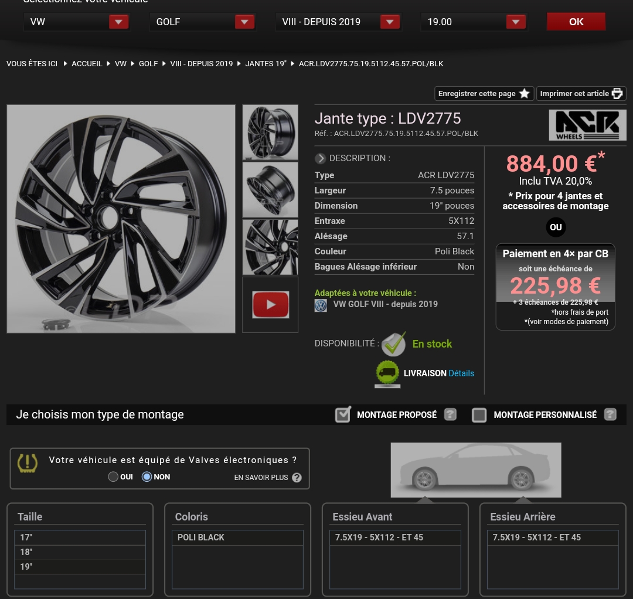Open the 19.00 wheel size dropdown

[474, 22]
